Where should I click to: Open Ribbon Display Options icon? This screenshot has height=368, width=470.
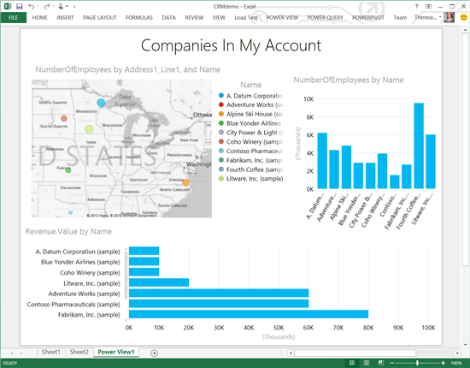[x=429, y=6]
